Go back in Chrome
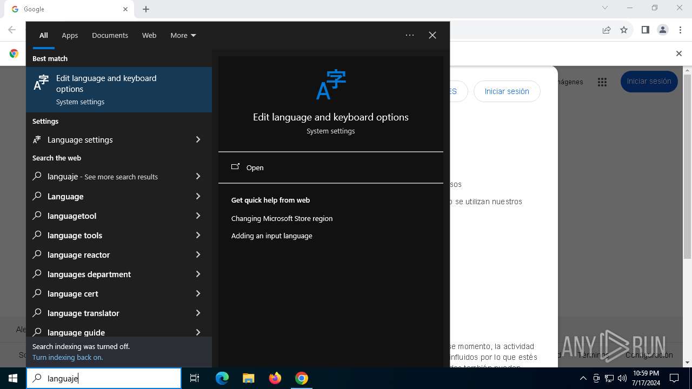Screen dimensions: 692x389 tap(12, 30)
